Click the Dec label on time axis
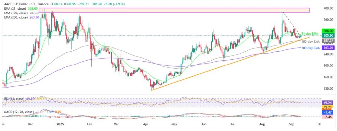Image resolution: width=337 pixels, height=131 pixels. tap(31, 124)
